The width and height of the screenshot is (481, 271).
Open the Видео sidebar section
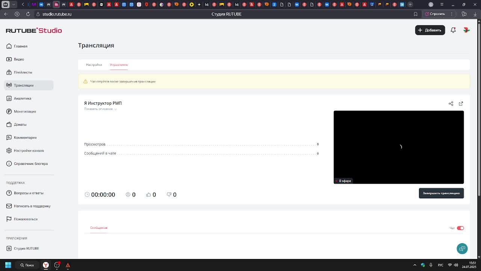click(x=19, y=59)
